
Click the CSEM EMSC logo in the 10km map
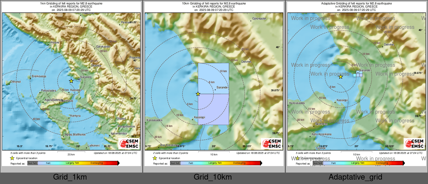point(272,143)
